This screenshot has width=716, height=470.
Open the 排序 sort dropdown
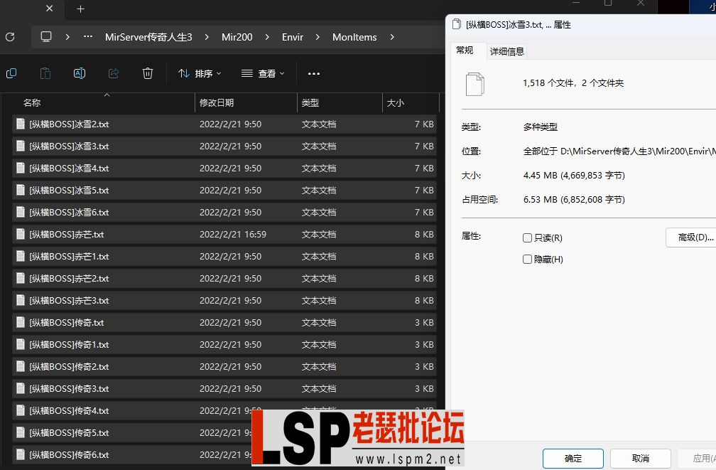click(x=200, y=73)
